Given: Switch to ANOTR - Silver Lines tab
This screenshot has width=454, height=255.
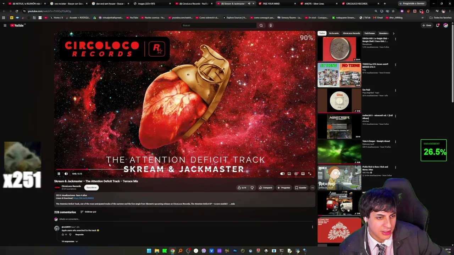Looking at the screenshot, I should (x=319, y=4).
